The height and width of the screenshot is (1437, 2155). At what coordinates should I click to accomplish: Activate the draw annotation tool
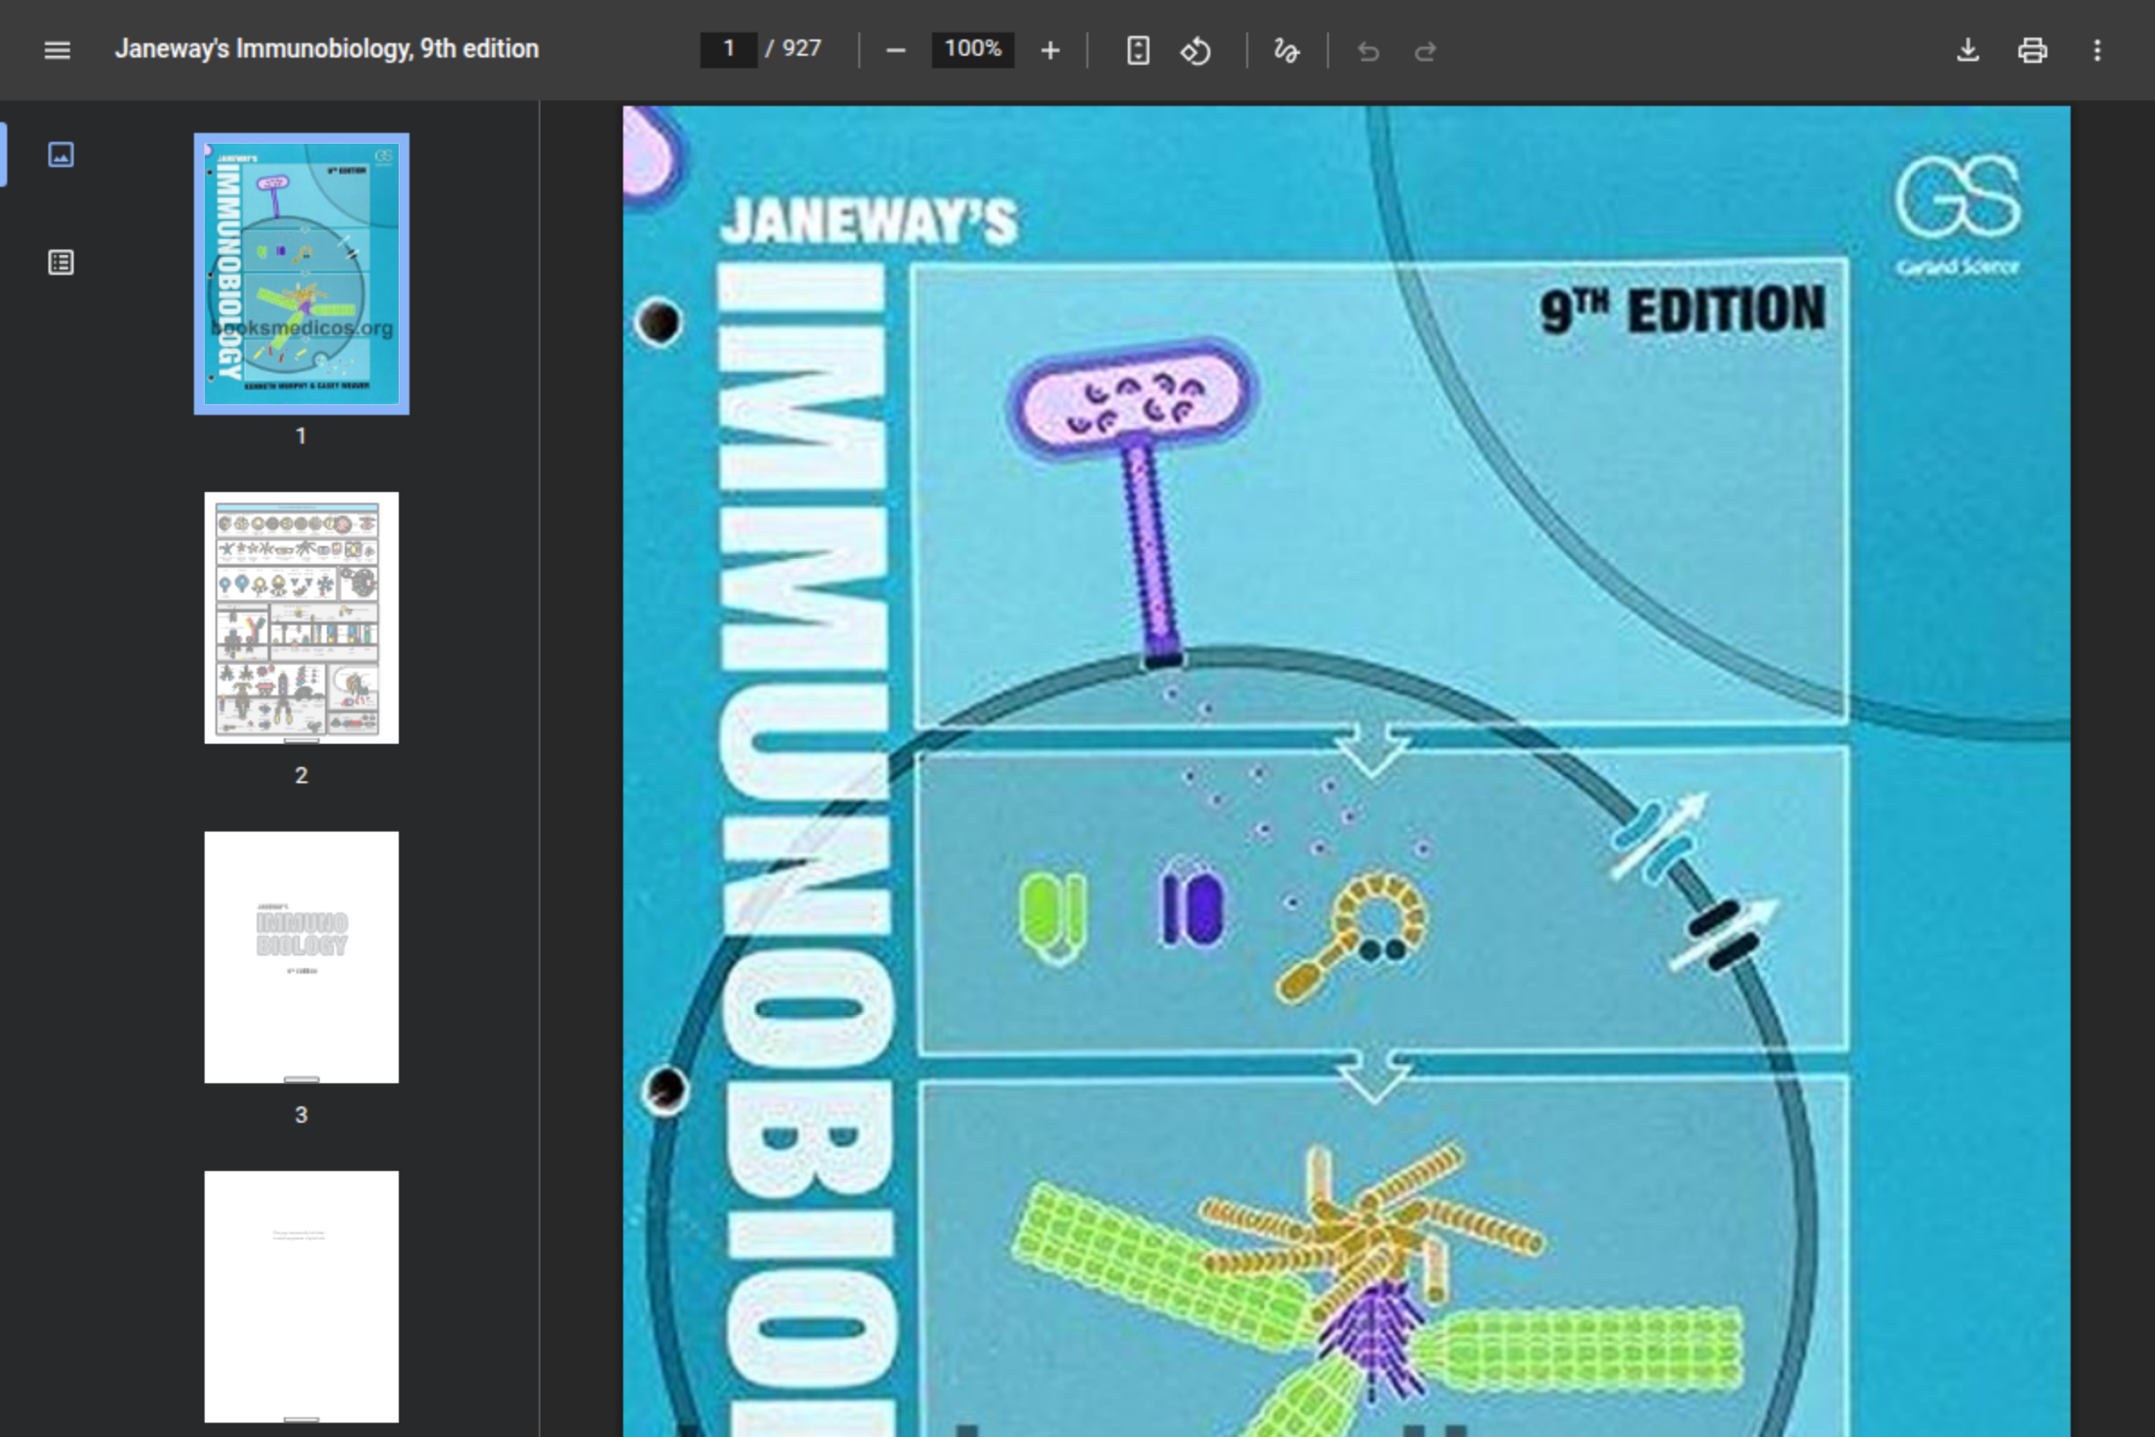pos(1287,50)
